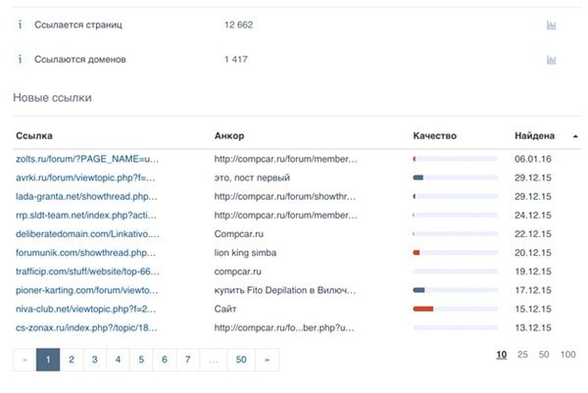This screenshot has width=588, height=393.
Task: Go to first page using « button
Action: click(24, 360)
